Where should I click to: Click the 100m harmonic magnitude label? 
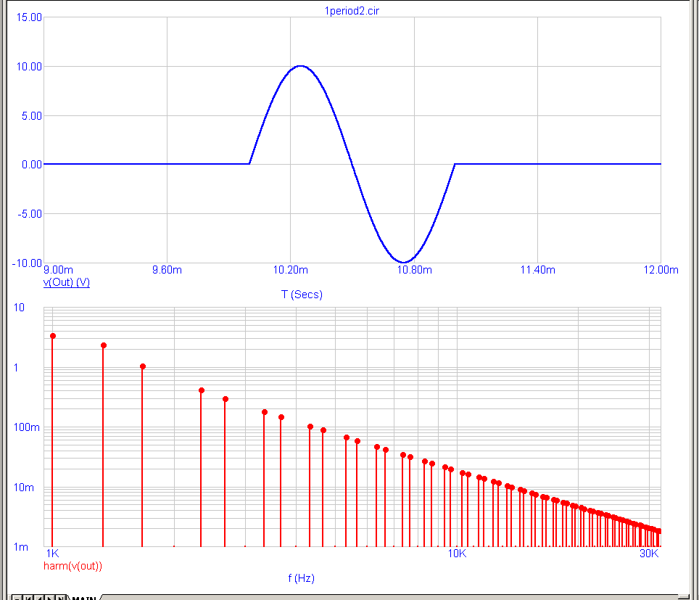27,427
